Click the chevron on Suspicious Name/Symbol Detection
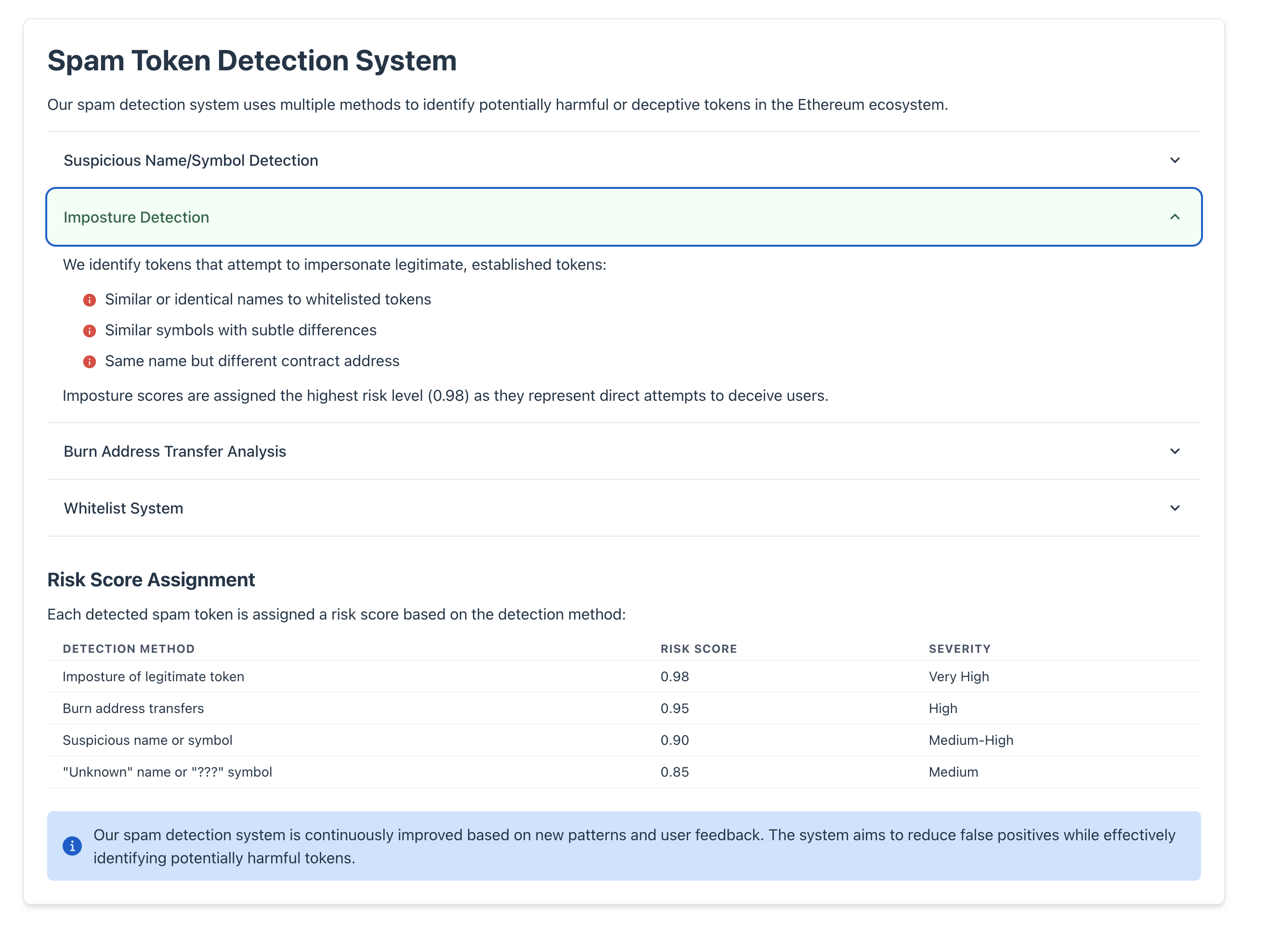 pos(1176,160)
